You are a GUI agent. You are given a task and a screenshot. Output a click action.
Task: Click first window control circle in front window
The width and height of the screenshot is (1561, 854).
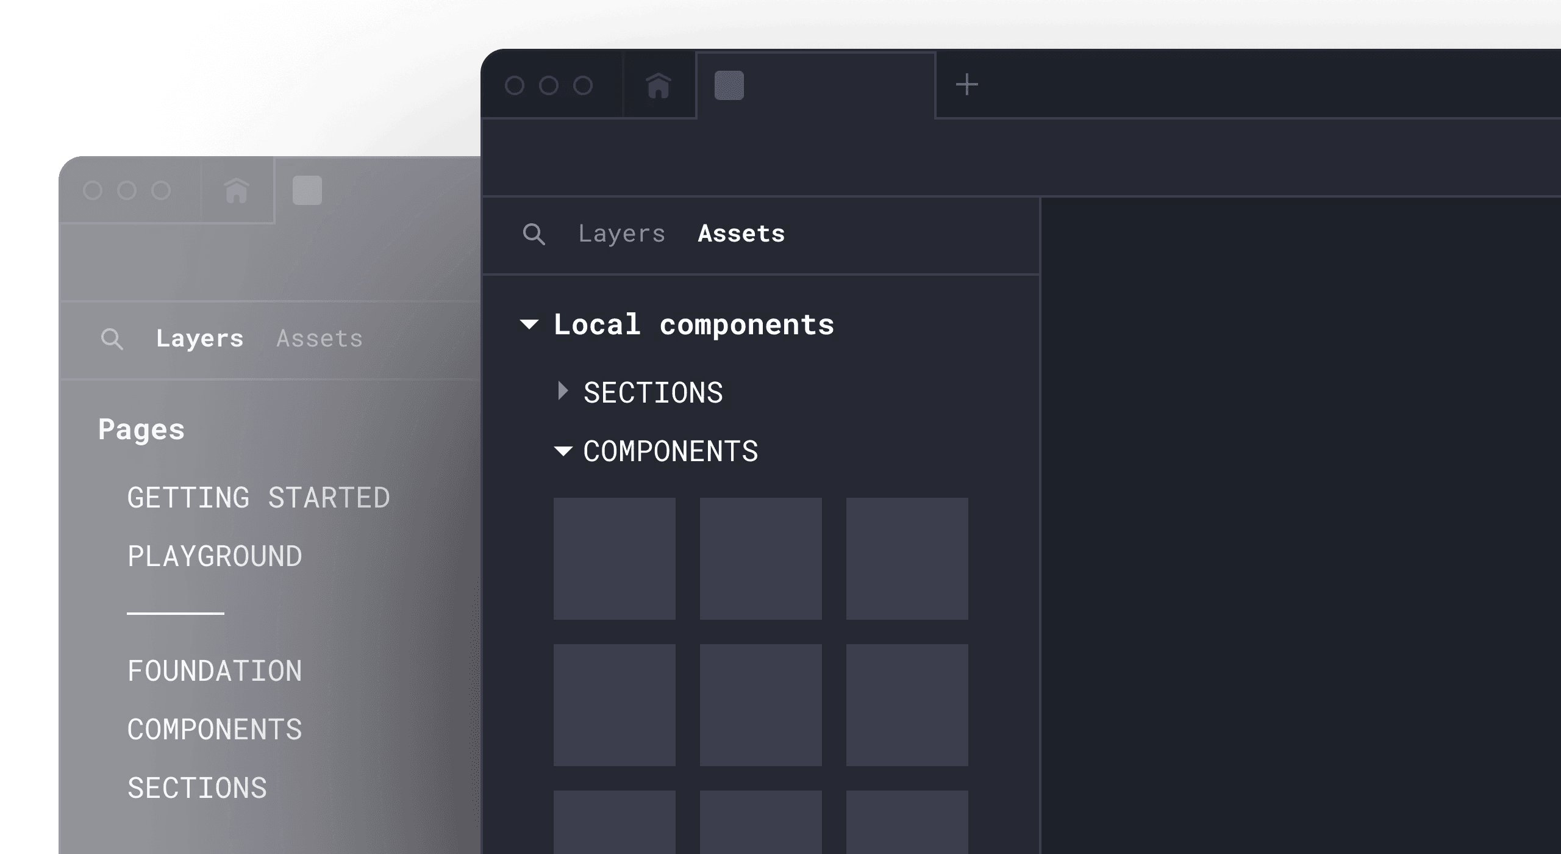tap(515, 85)
